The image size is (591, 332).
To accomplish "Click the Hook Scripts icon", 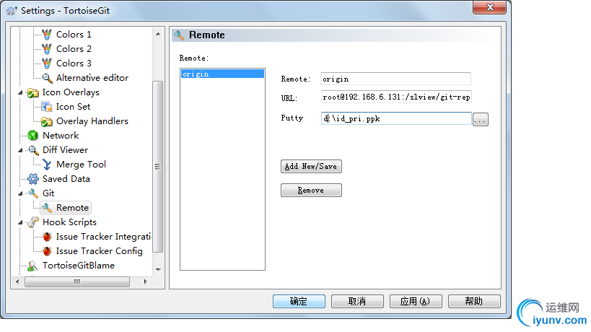I will 33,222.
